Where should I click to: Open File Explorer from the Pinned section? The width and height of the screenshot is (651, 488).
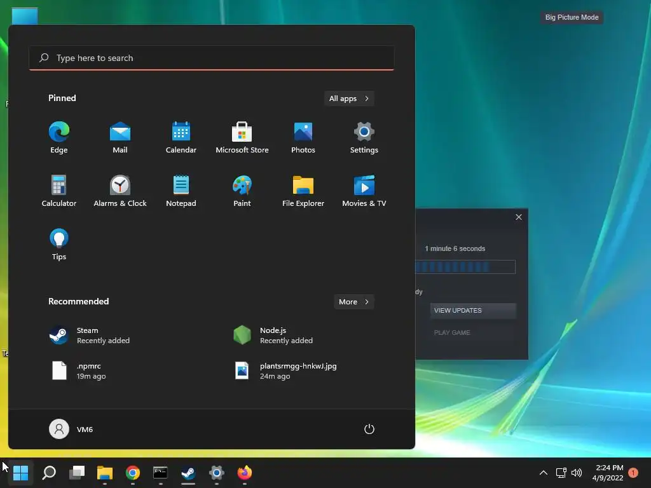303,191
